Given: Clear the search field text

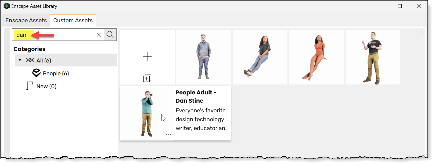Looking at the screenshot, I should coord(99,35).
